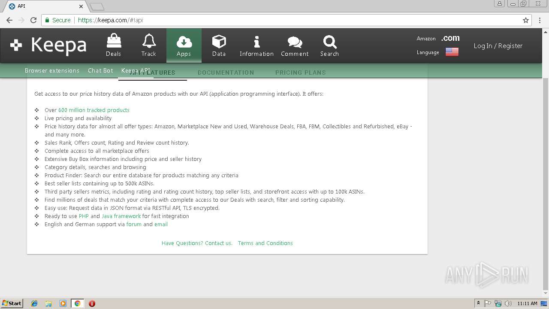Image resolution: width=549 pixels, height=309 pixels.
Task: Open the forum support link
Action: tap(134, 224)
